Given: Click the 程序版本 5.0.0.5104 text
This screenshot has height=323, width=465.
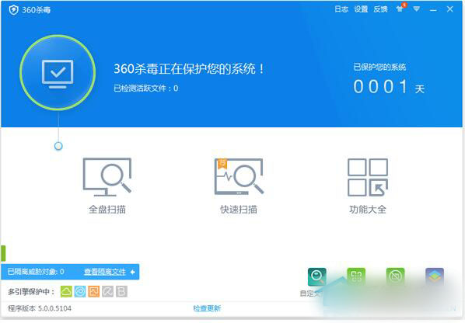Looking at the screenshot, I should [40, 308].
